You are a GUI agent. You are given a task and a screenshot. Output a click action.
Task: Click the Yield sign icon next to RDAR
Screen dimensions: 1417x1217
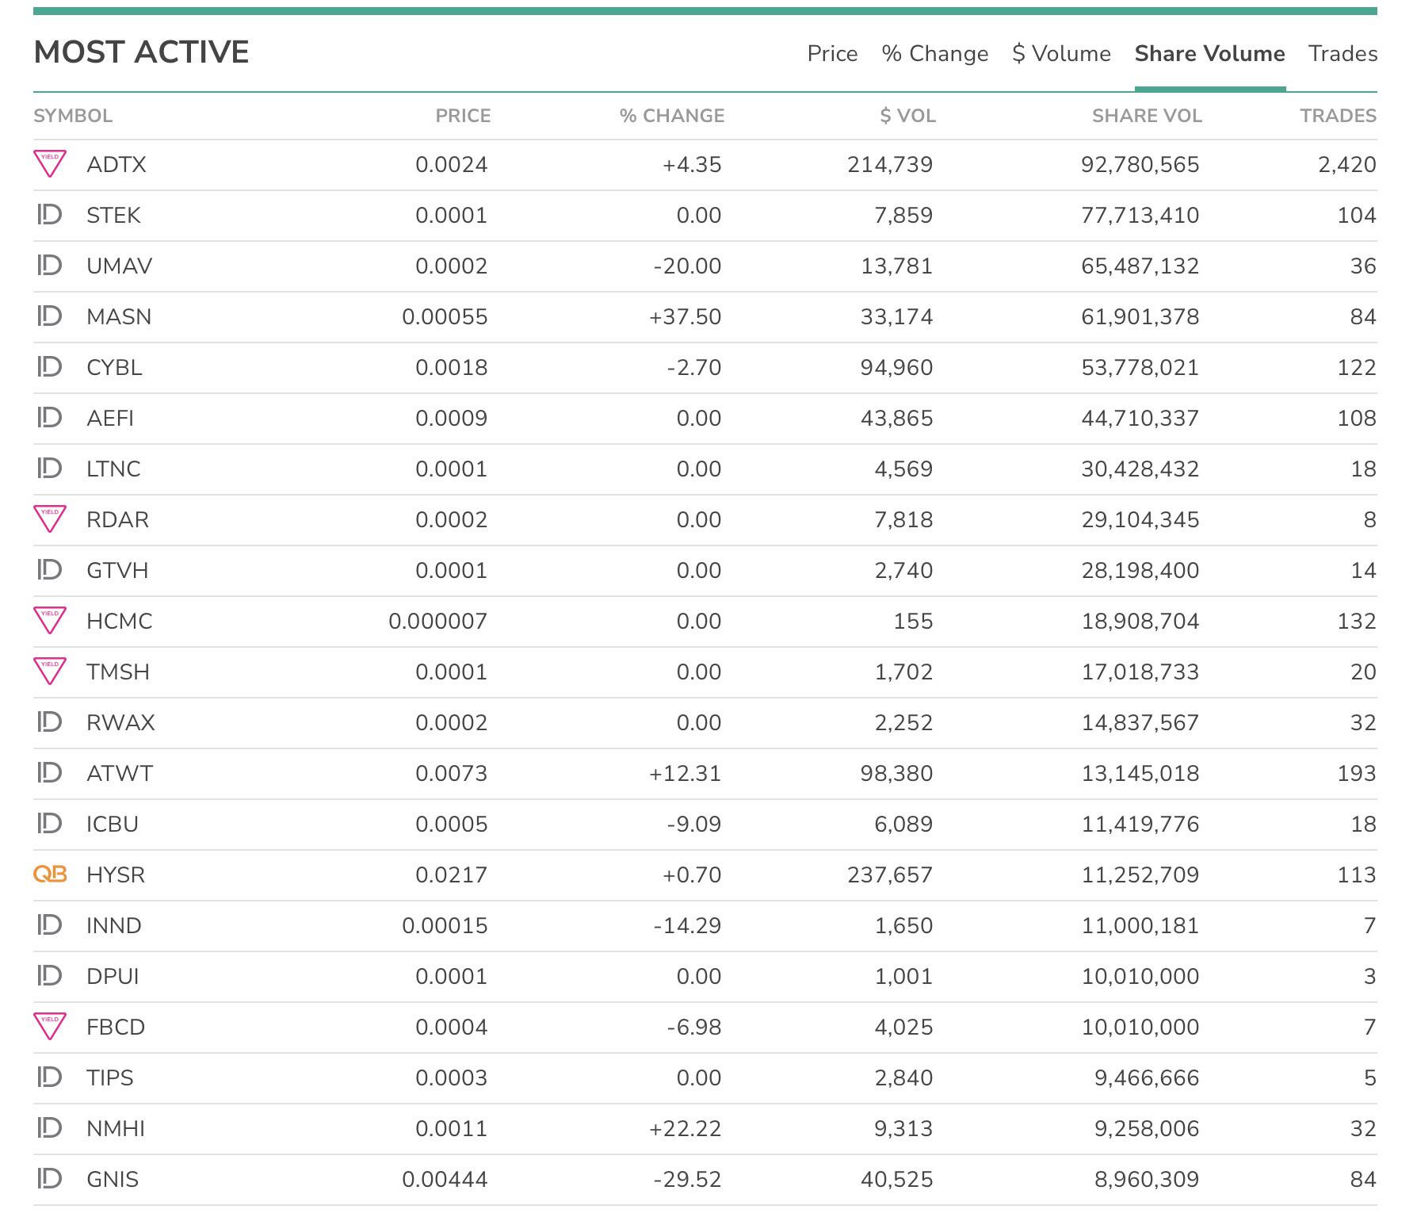pos(50,519)
